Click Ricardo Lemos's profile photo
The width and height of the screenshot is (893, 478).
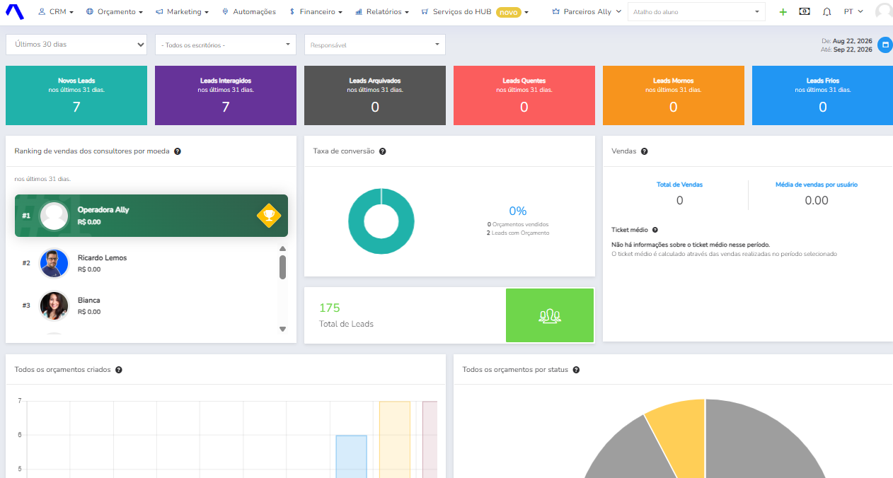[54, 263]
